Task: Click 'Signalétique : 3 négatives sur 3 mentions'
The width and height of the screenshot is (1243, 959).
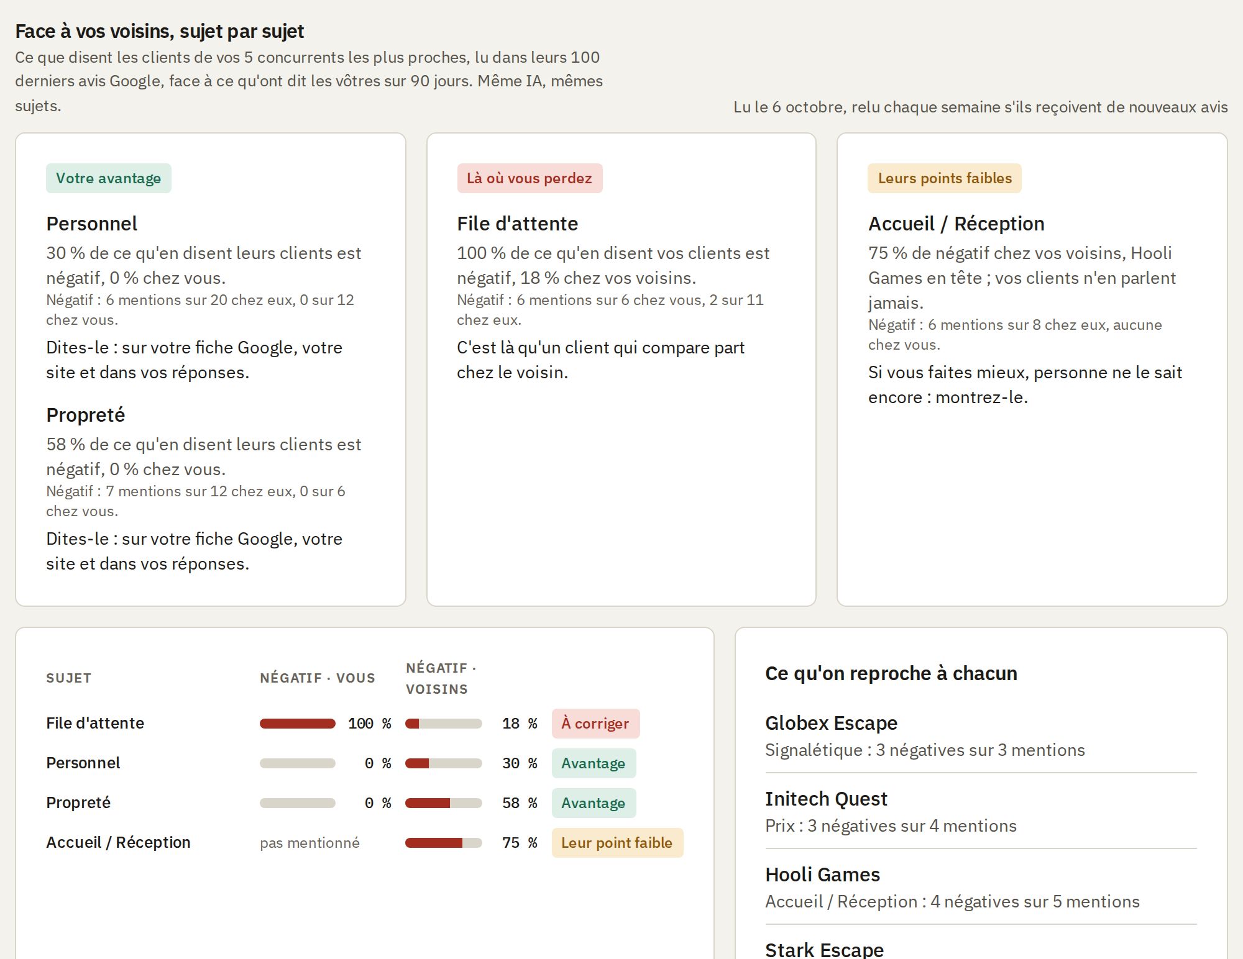Action: click(925, 750)
